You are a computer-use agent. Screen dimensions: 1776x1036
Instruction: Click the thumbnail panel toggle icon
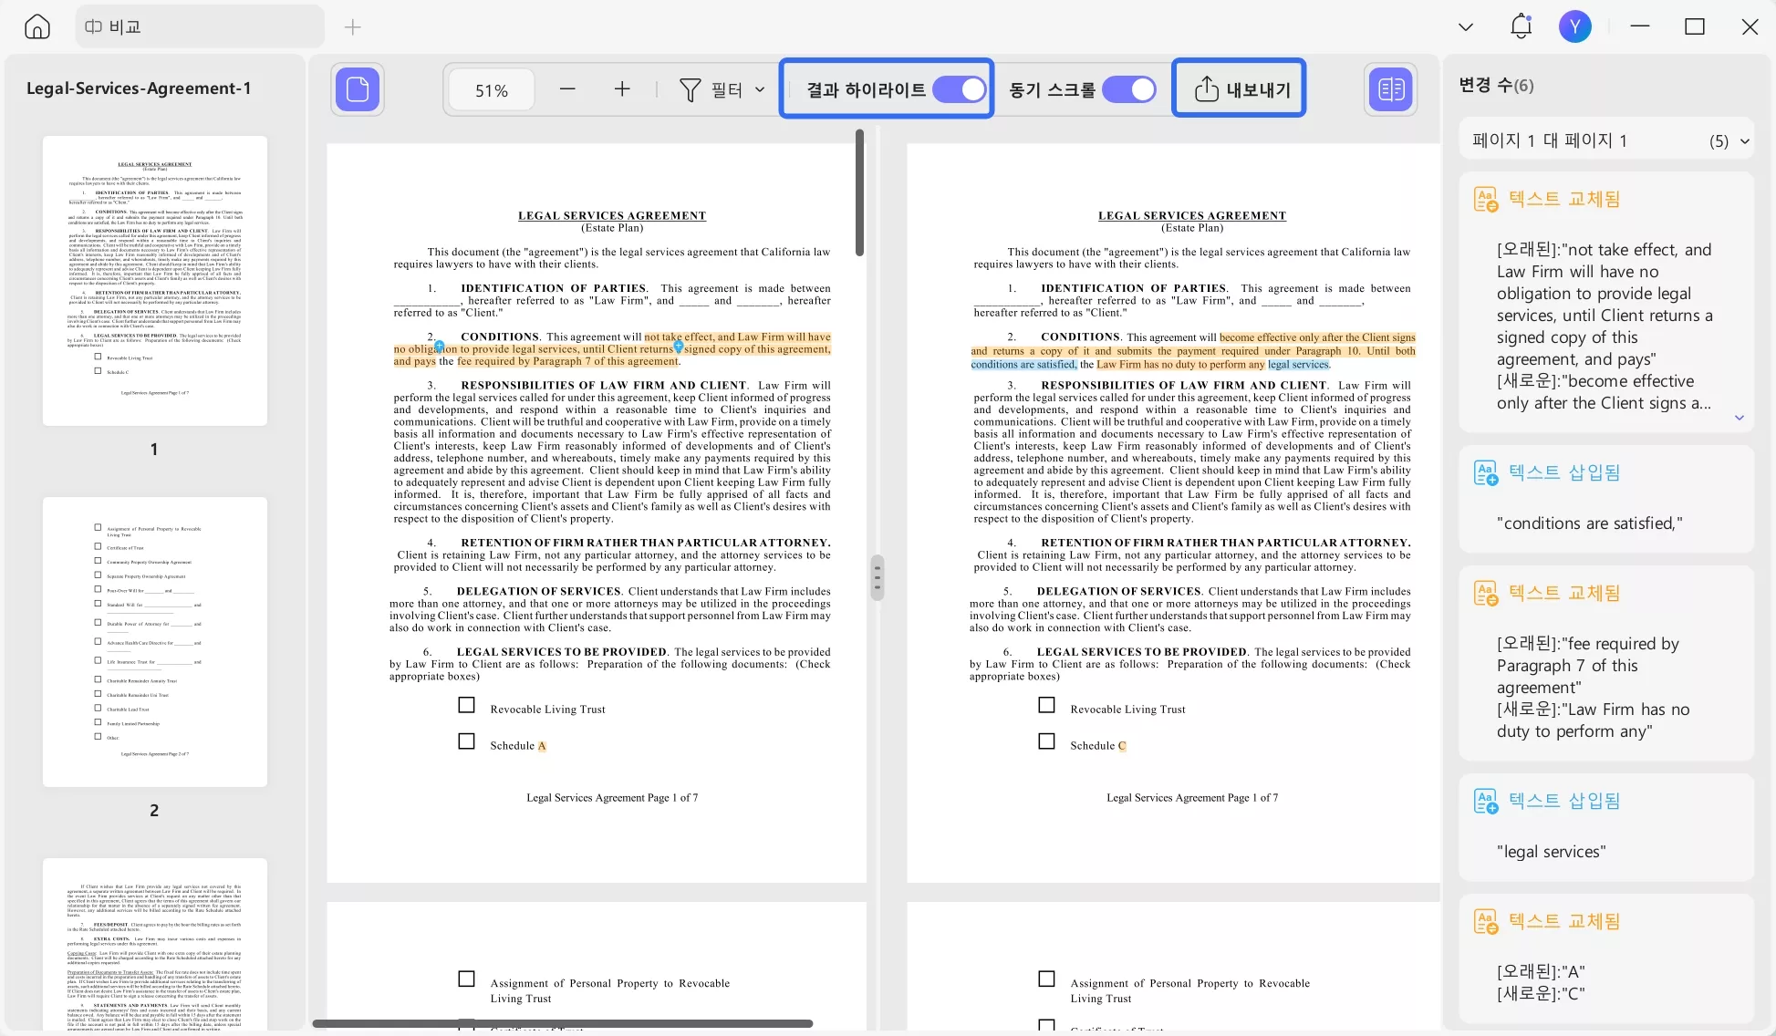point(358,89)
